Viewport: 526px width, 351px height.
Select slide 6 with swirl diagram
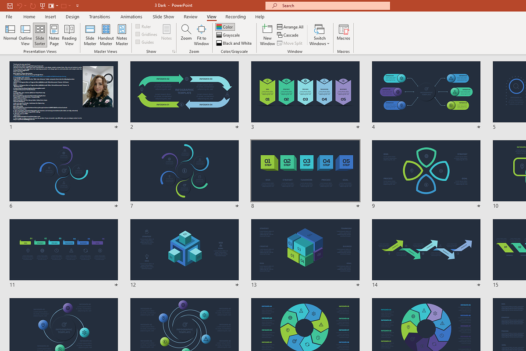click(x=64, y=171)
